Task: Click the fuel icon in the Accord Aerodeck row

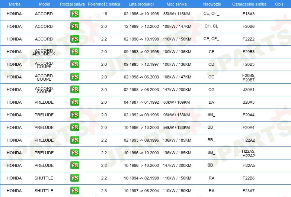Action: pos(74,52)
